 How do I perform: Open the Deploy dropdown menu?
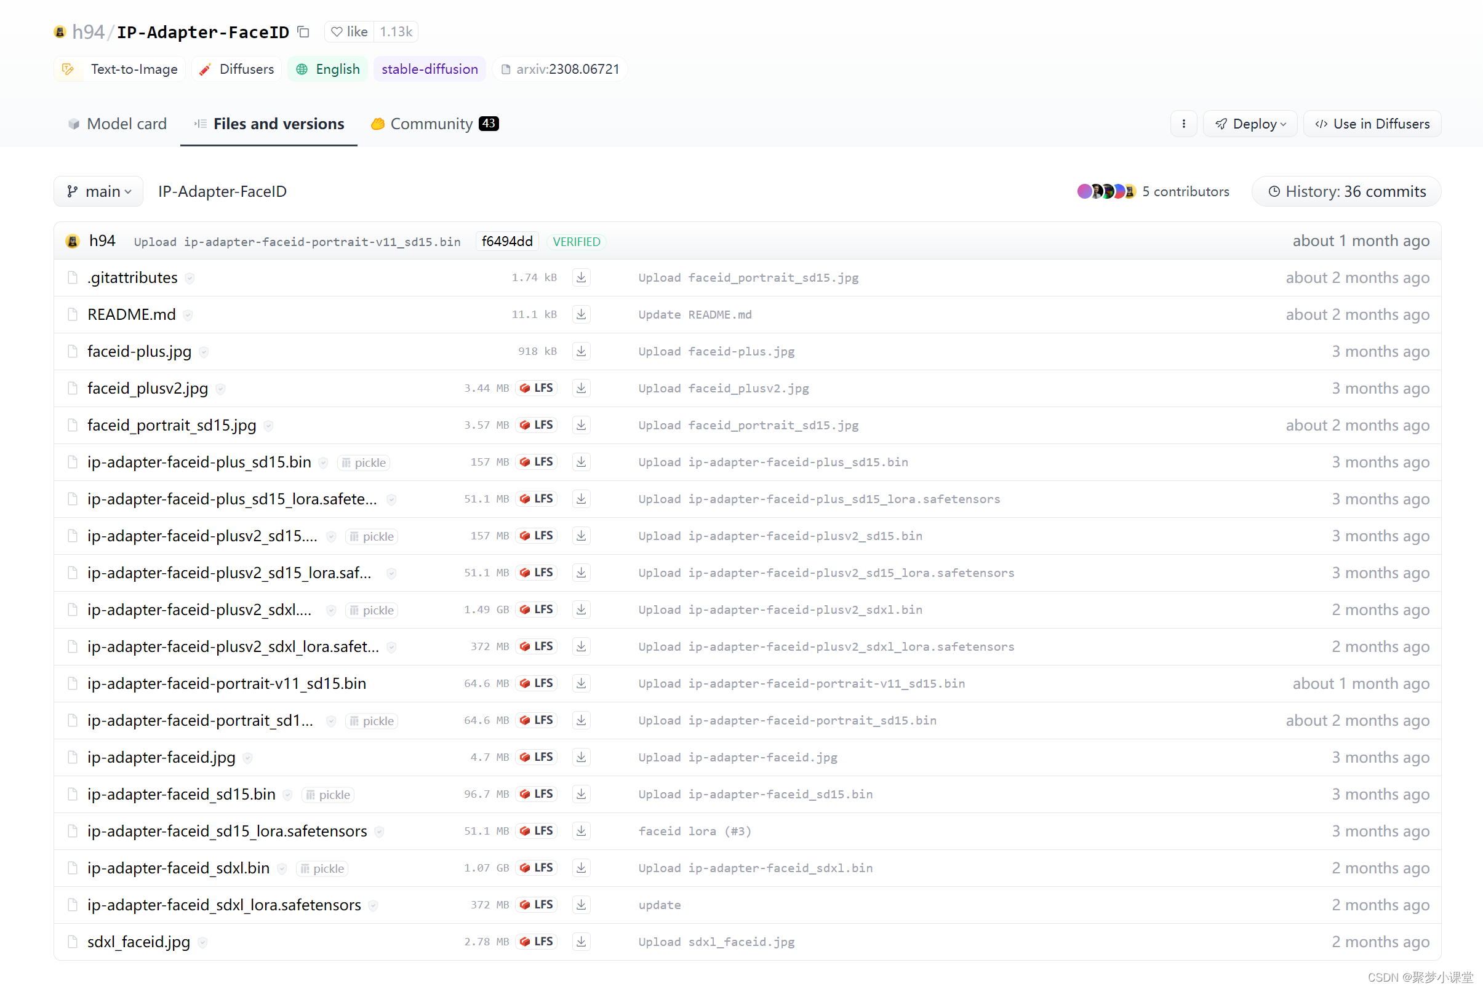pyautogui.click(x=1250, y=124)
